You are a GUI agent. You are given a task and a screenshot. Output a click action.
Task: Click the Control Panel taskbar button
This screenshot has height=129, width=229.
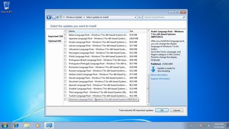[49, 125]
